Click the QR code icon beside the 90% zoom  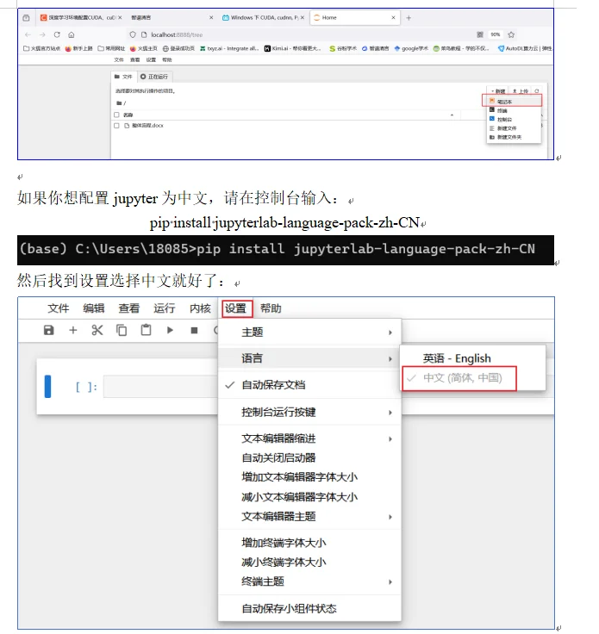[480, 34]
